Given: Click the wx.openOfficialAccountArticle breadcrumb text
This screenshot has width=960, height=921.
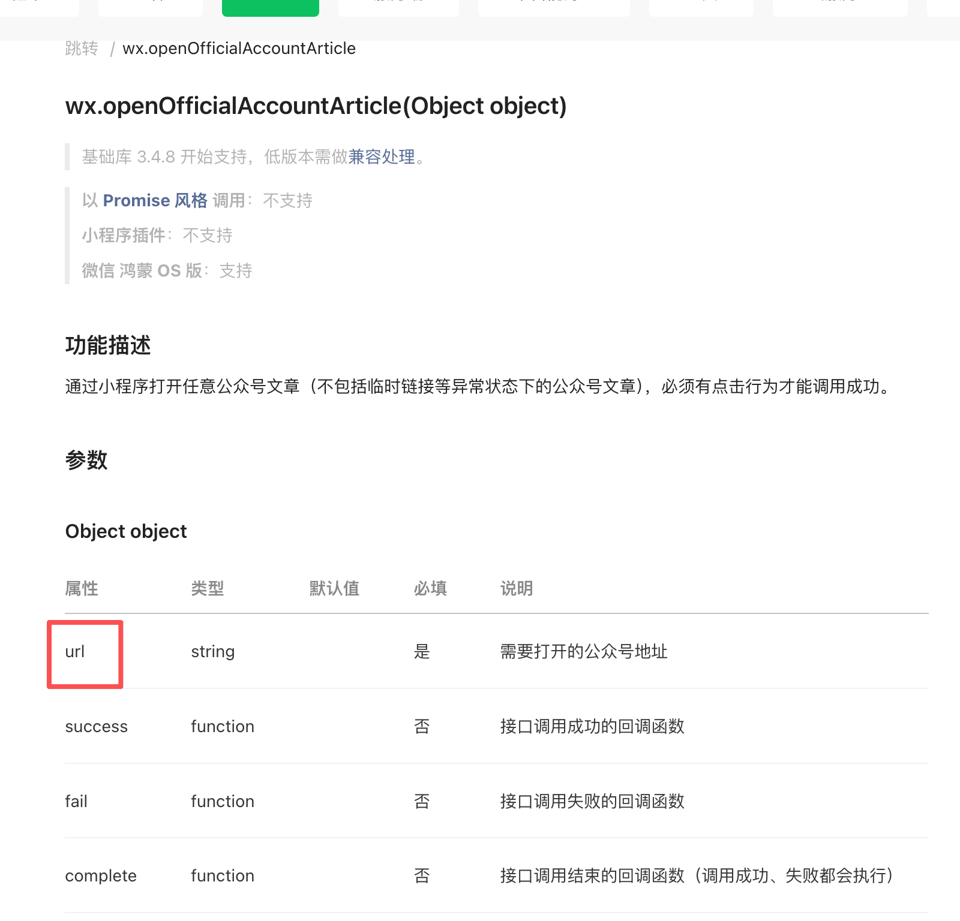Looking at the screenshot, I should [239, 48].
